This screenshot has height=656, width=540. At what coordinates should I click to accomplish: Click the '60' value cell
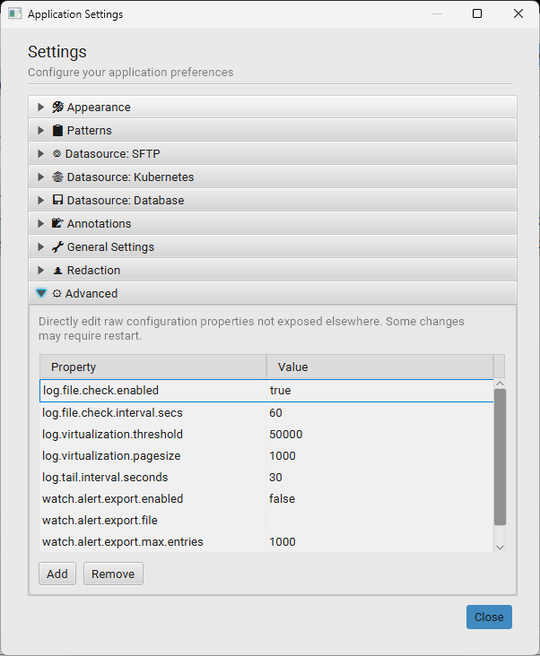coord(379,413)
